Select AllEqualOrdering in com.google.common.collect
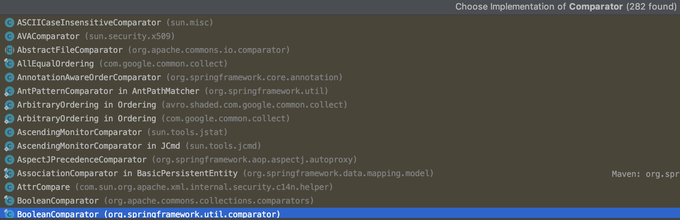 (340, 64)
